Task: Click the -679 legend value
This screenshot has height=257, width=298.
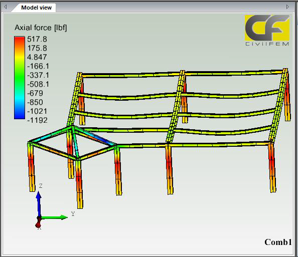Action: pyautogui.click(x=35, y=93)
